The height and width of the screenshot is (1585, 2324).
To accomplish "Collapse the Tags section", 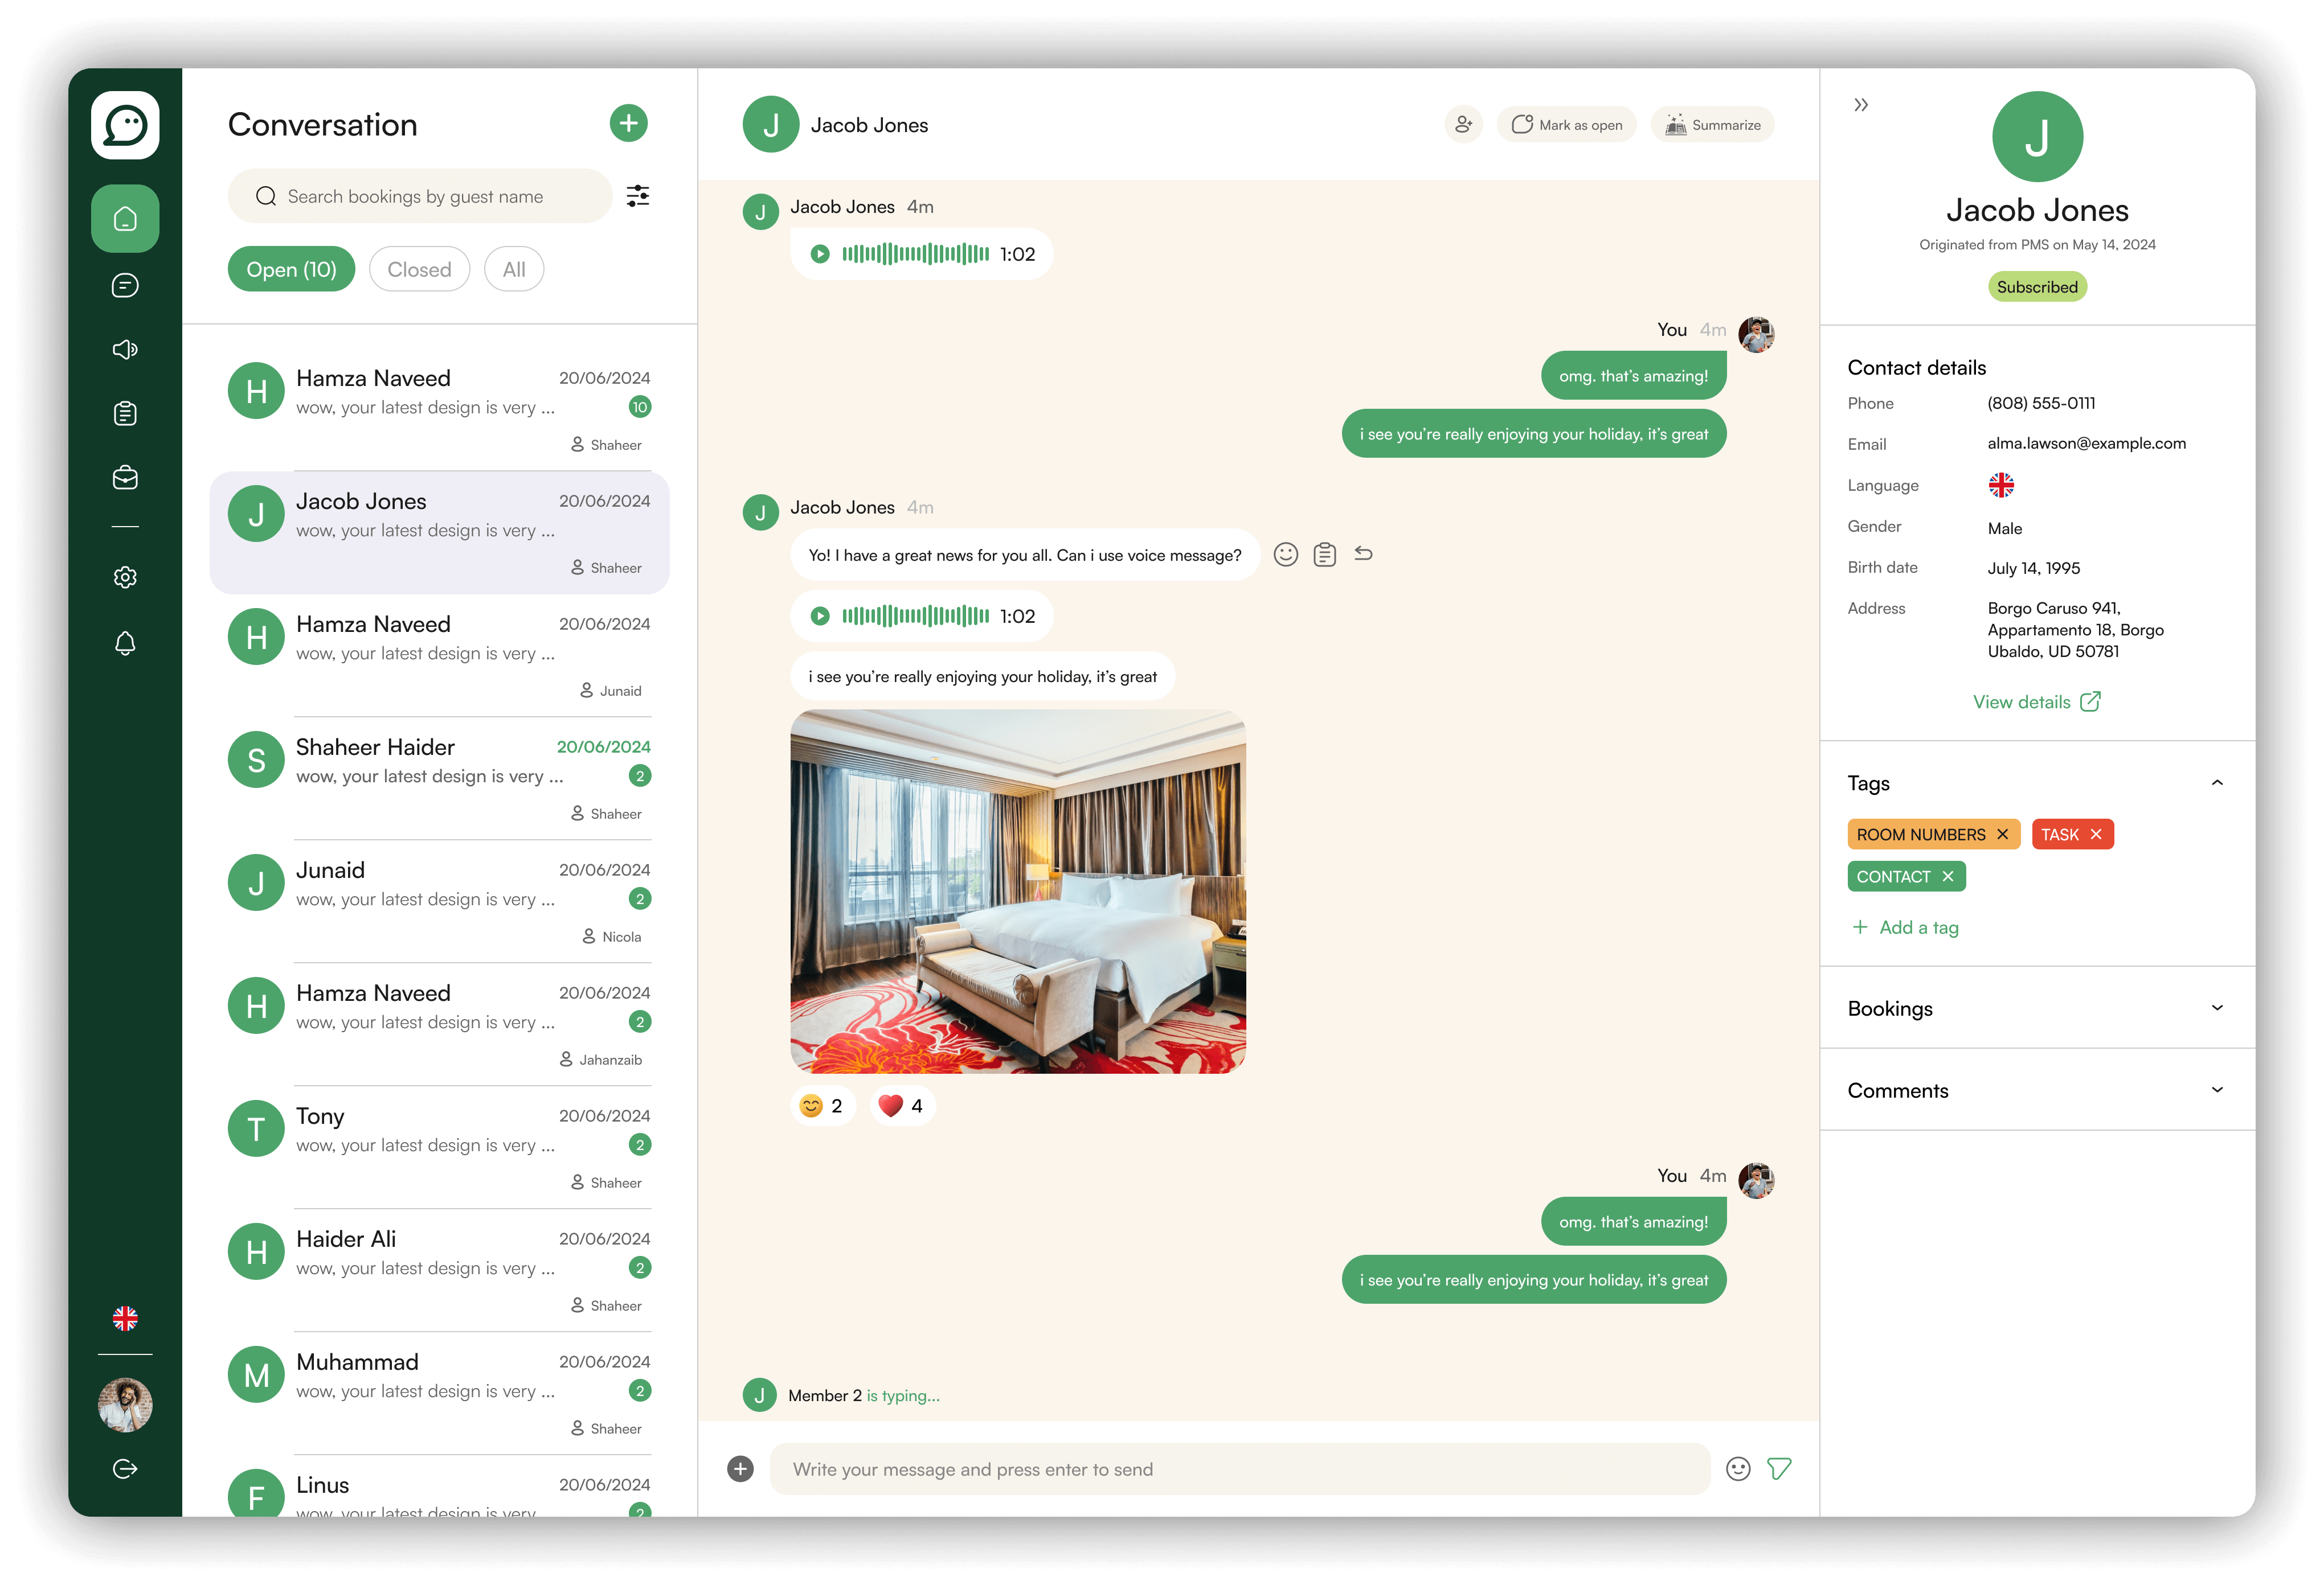I will point(2216,783).
